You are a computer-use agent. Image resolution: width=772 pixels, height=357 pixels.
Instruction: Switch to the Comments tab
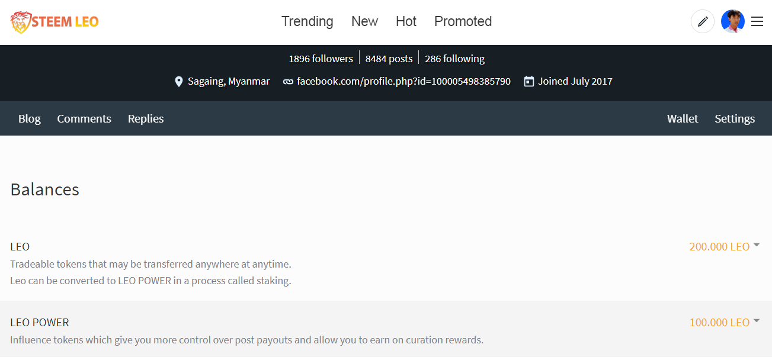[84, 118]
